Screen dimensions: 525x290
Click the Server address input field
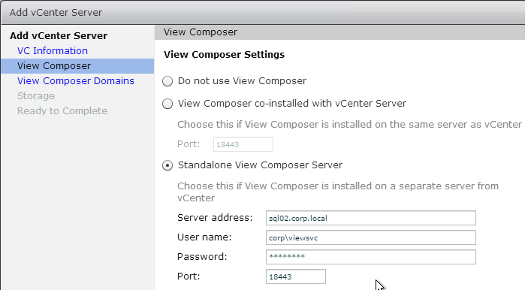click(x=370, y=218)
